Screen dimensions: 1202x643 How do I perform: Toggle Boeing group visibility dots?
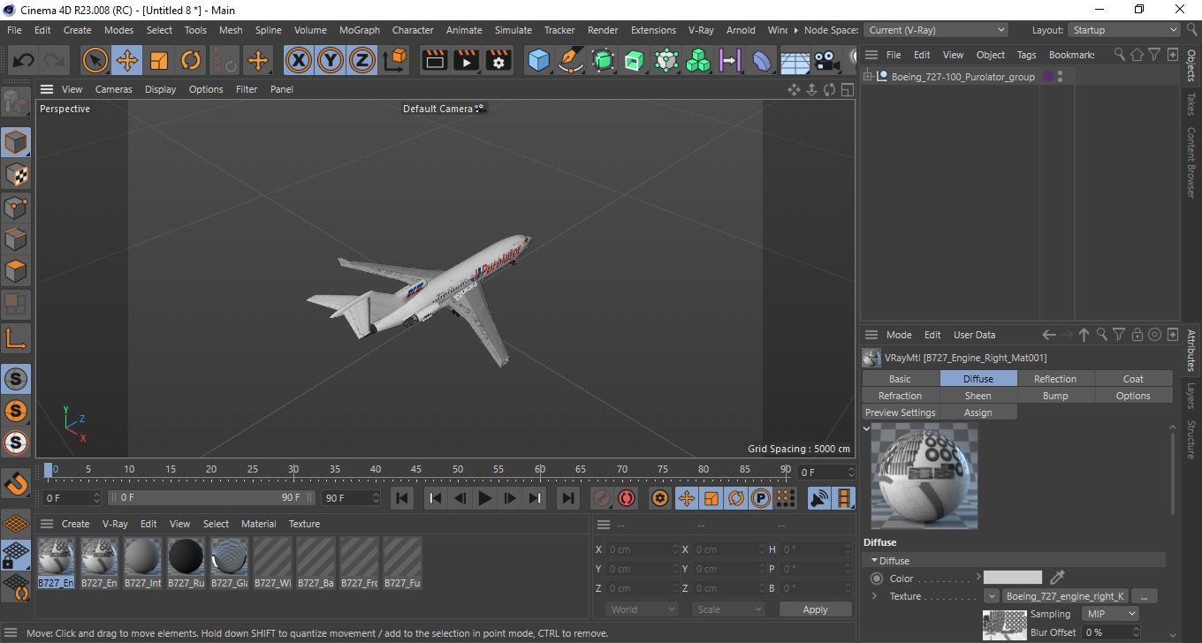1060,77
